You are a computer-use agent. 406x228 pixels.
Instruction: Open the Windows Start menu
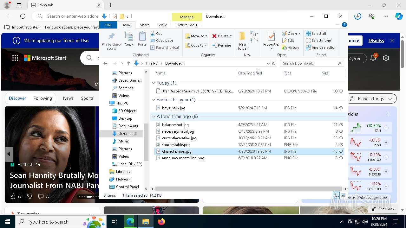click(x=8, y=222)
